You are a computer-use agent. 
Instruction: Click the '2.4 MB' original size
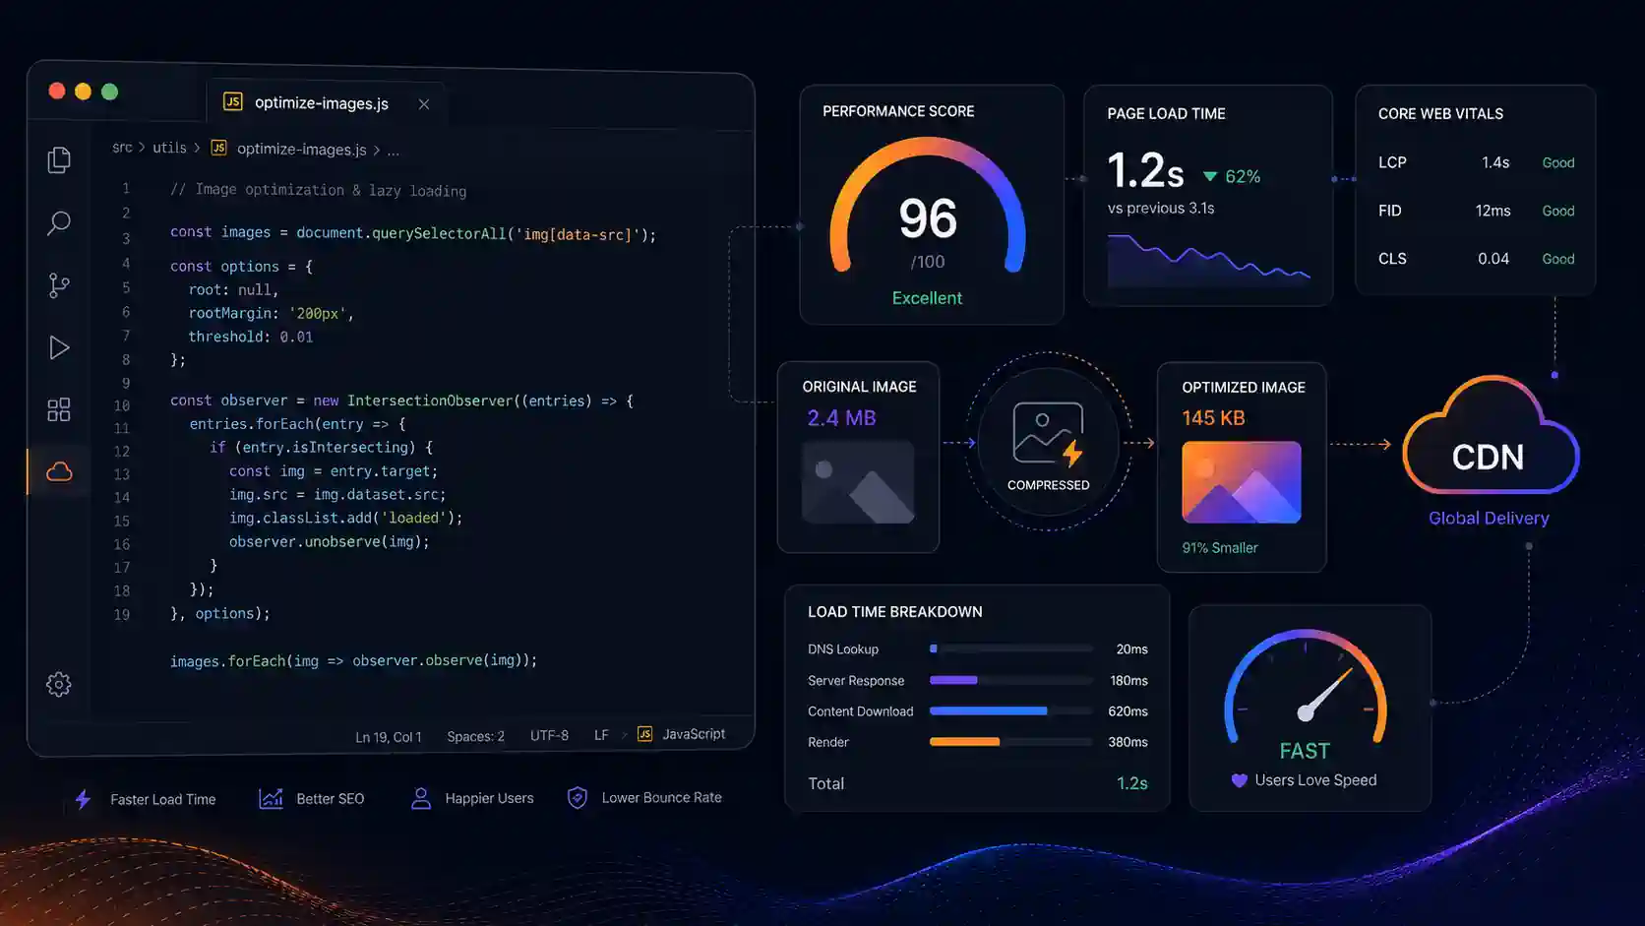tap(841, 418)
